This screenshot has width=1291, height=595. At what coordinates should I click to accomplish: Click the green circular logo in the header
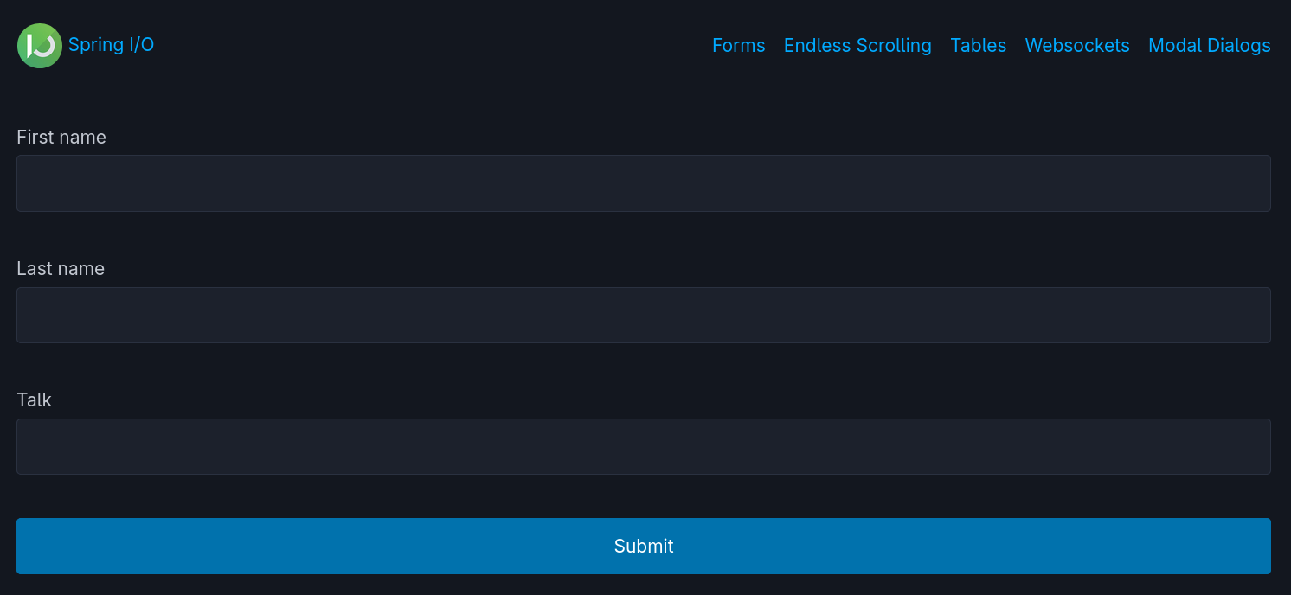[x=39, y=45]
